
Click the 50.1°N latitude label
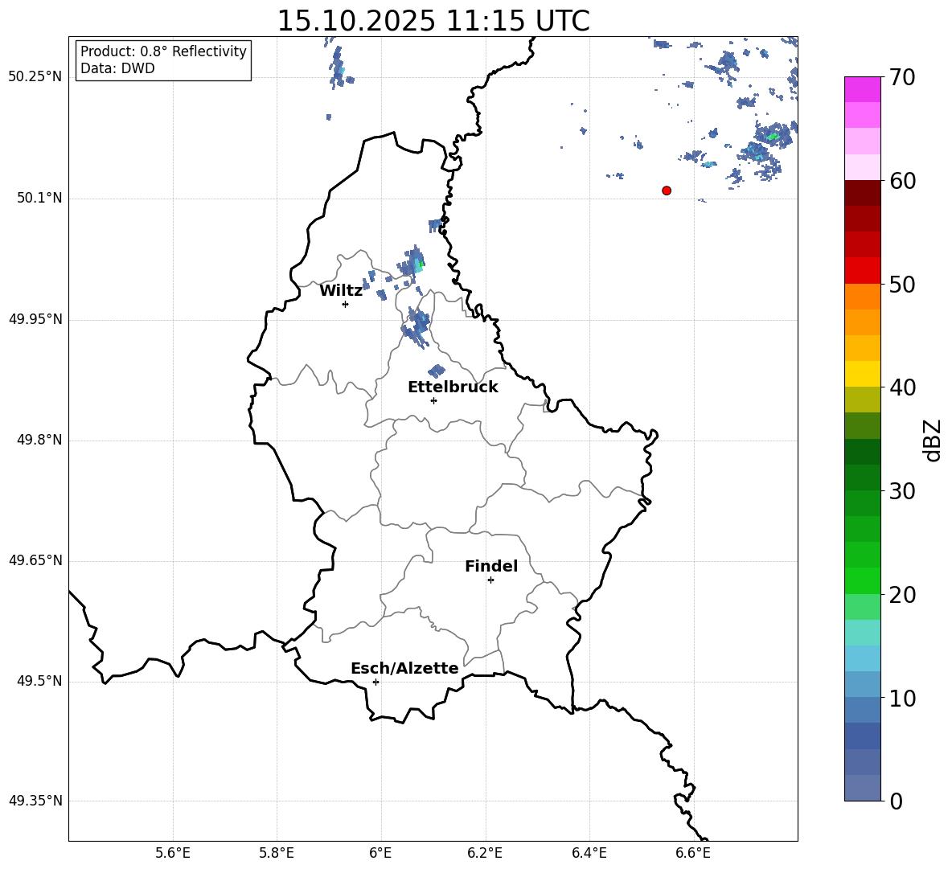coord(39,198)
